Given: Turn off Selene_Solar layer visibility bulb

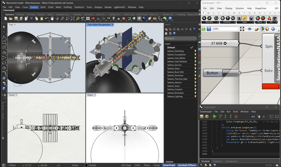Looking at the screenshot, I should 195,86.
